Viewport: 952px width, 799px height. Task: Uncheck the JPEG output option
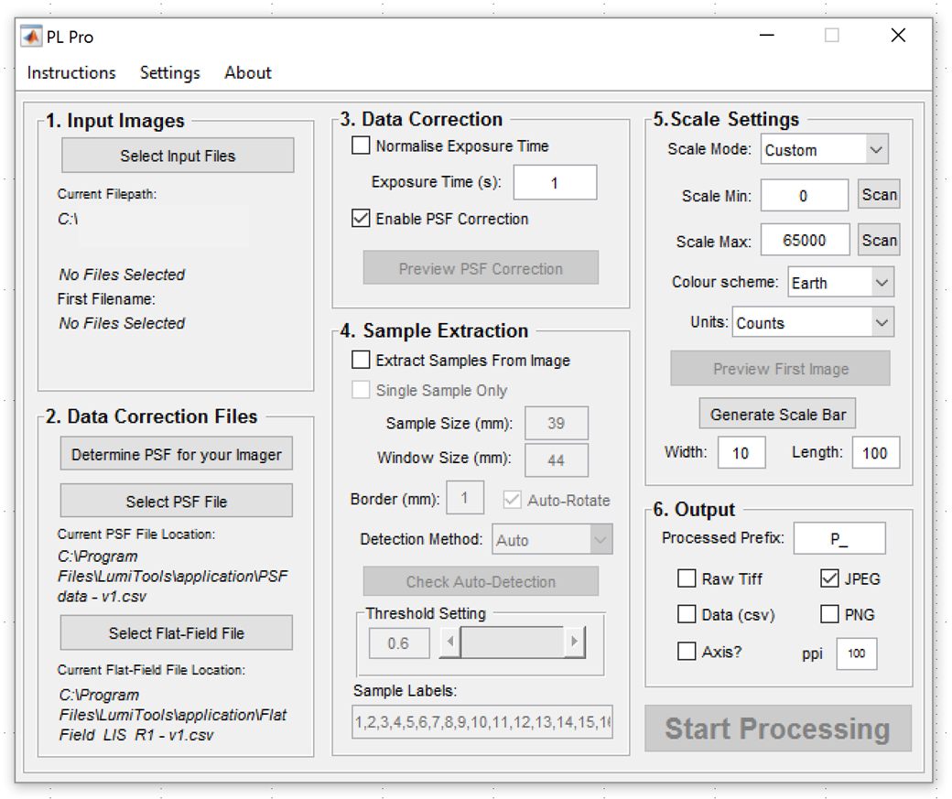[829, 578]
